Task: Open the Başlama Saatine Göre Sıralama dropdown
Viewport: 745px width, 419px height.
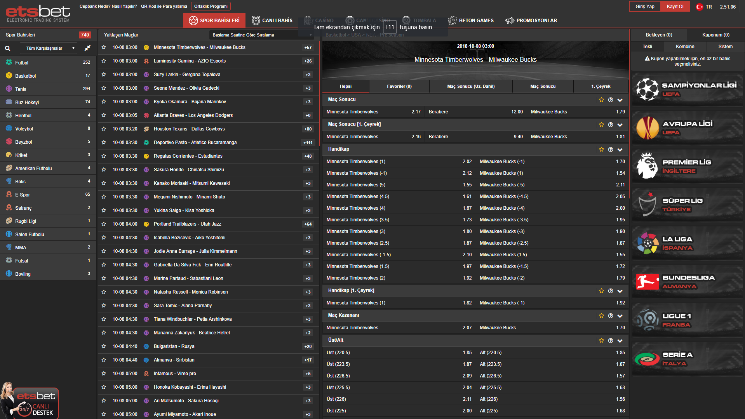Action: (262, 35)
